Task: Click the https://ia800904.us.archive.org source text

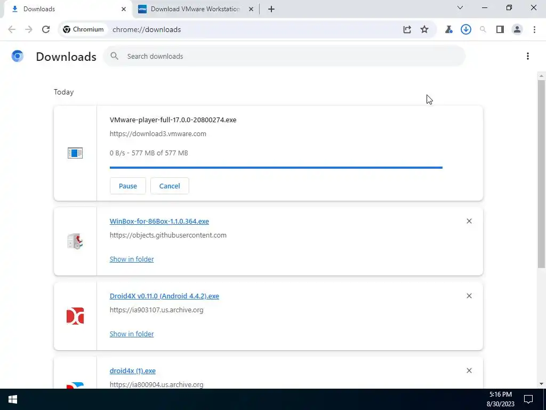Action: (x=156, y=384)
